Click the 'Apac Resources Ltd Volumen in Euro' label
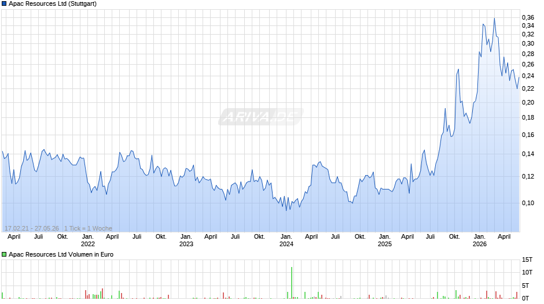 point(61,254)
